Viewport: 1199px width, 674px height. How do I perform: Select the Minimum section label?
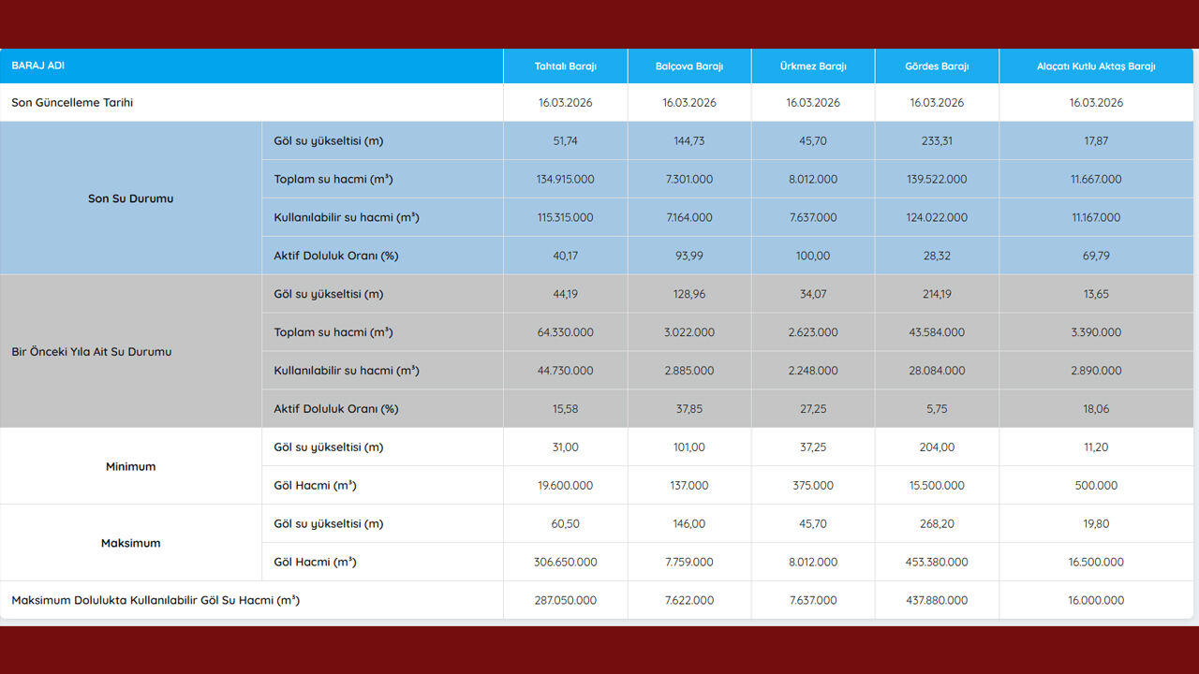click(x=130, y=466)
